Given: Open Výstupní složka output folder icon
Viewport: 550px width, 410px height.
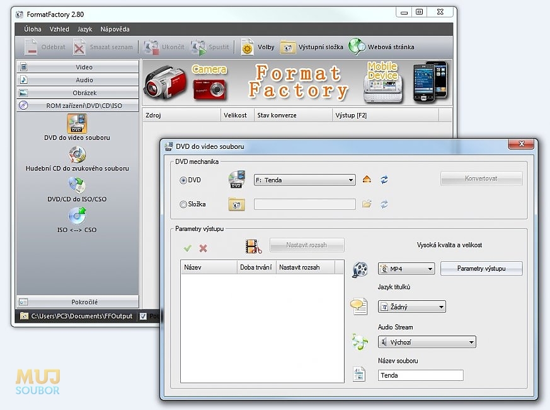Looking at the screenshot, I should tap(288, 47).
